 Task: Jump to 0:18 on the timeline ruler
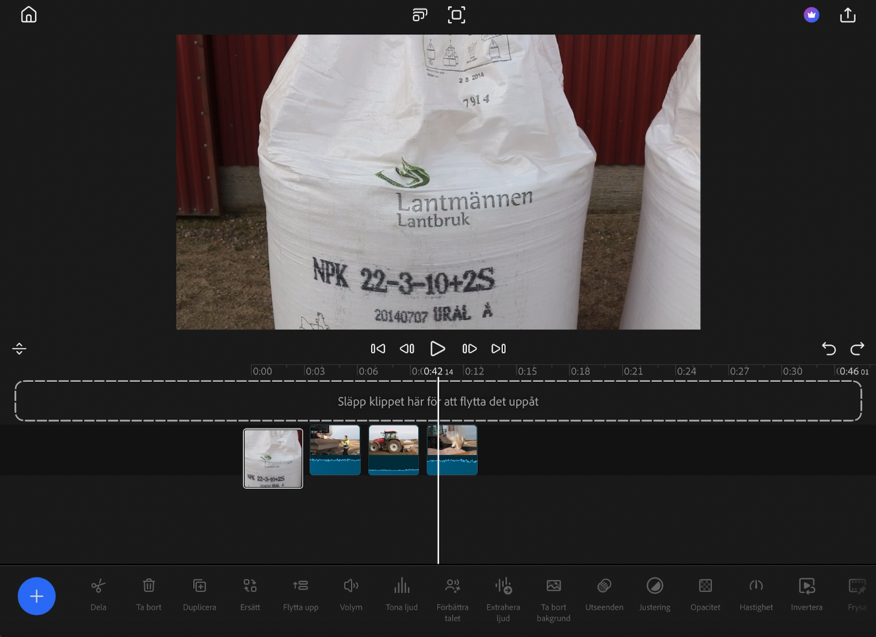pyautogui.click(x=580, y=372)
